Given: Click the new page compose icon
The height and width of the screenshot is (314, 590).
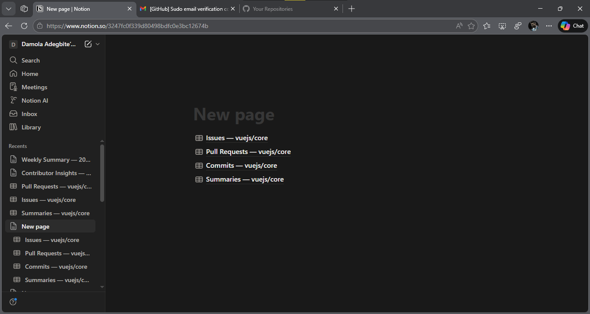Looking at the screenshot, I should coord(88,44).
